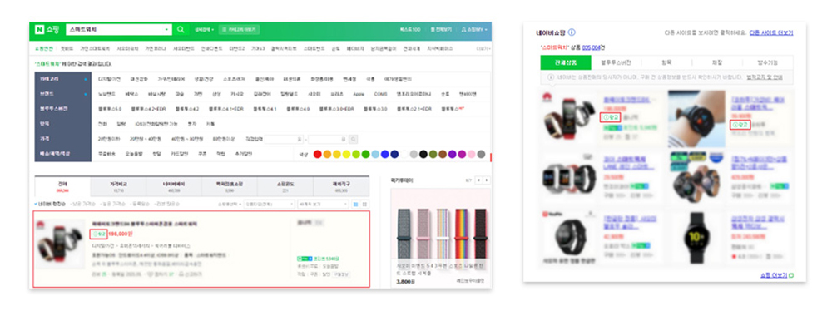Select the 블루투스5.0 version filter

click(110, 109)
